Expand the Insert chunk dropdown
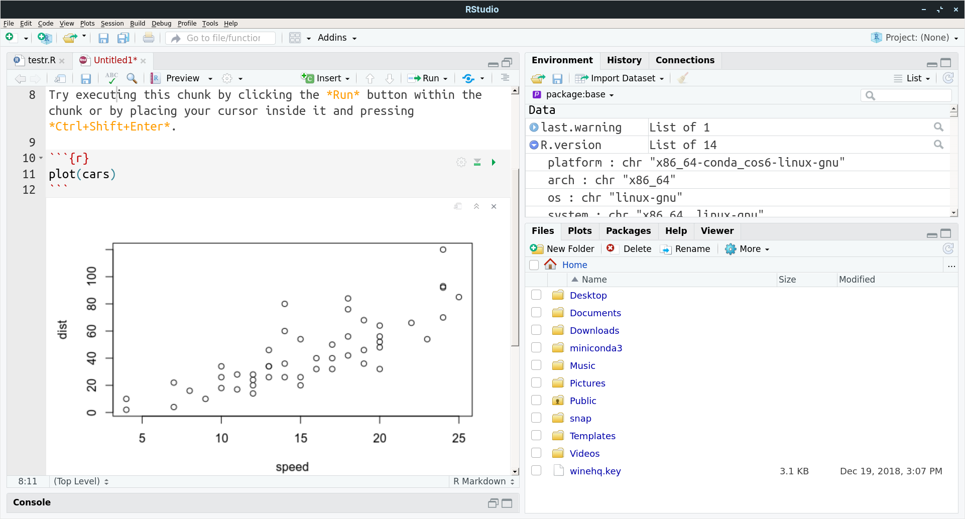 [x=347, y=79]
